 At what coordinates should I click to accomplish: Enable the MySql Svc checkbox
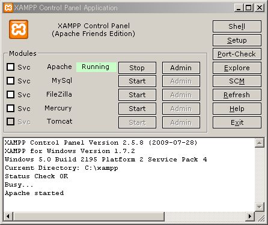point(10,81)
